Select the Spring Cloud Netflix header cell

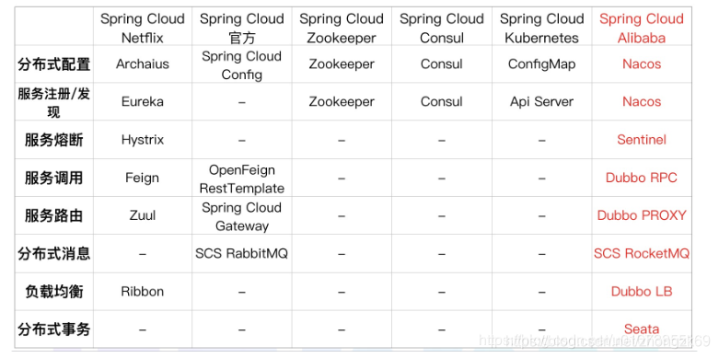pos(142,28)
